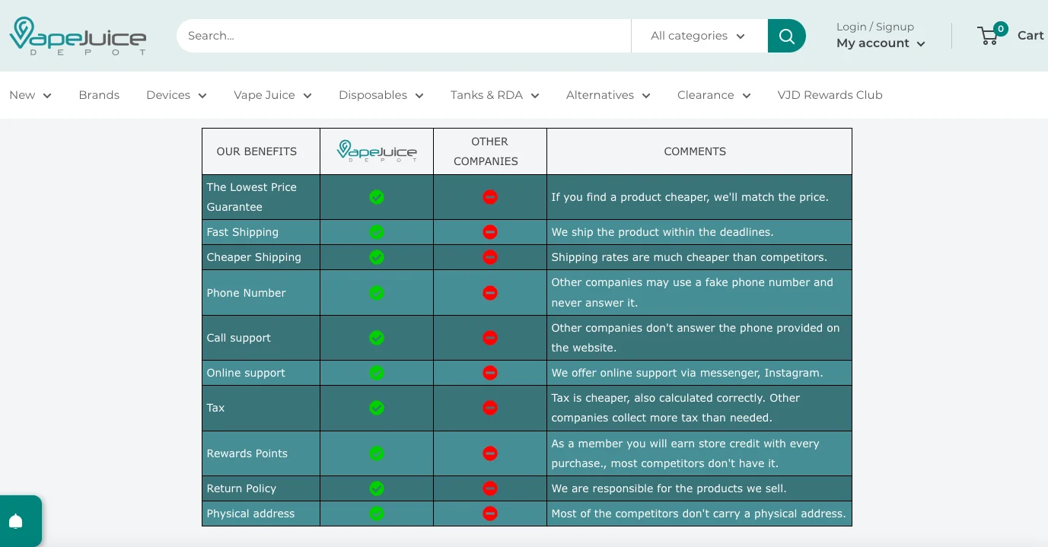The width and height of the screenshot is (1048, 547).
Task: Click red minus for Lowest Price Guarantee
Action: click(490, 197)
